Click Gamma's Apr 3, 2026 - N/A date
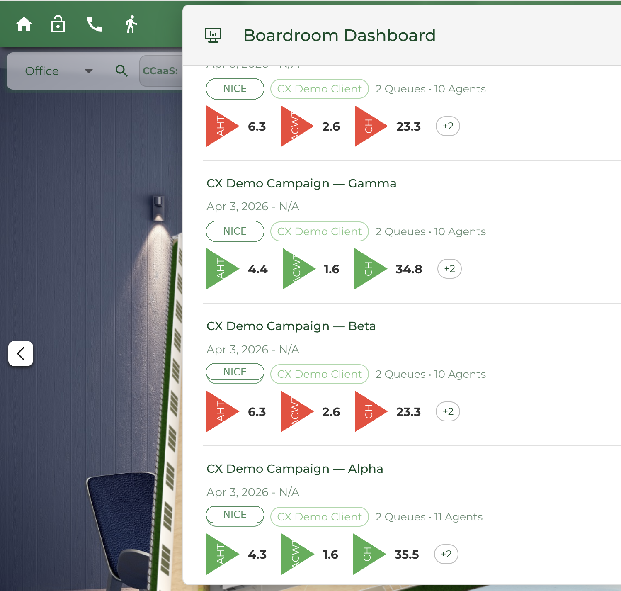The image size is (621, 591). (253, 207)
